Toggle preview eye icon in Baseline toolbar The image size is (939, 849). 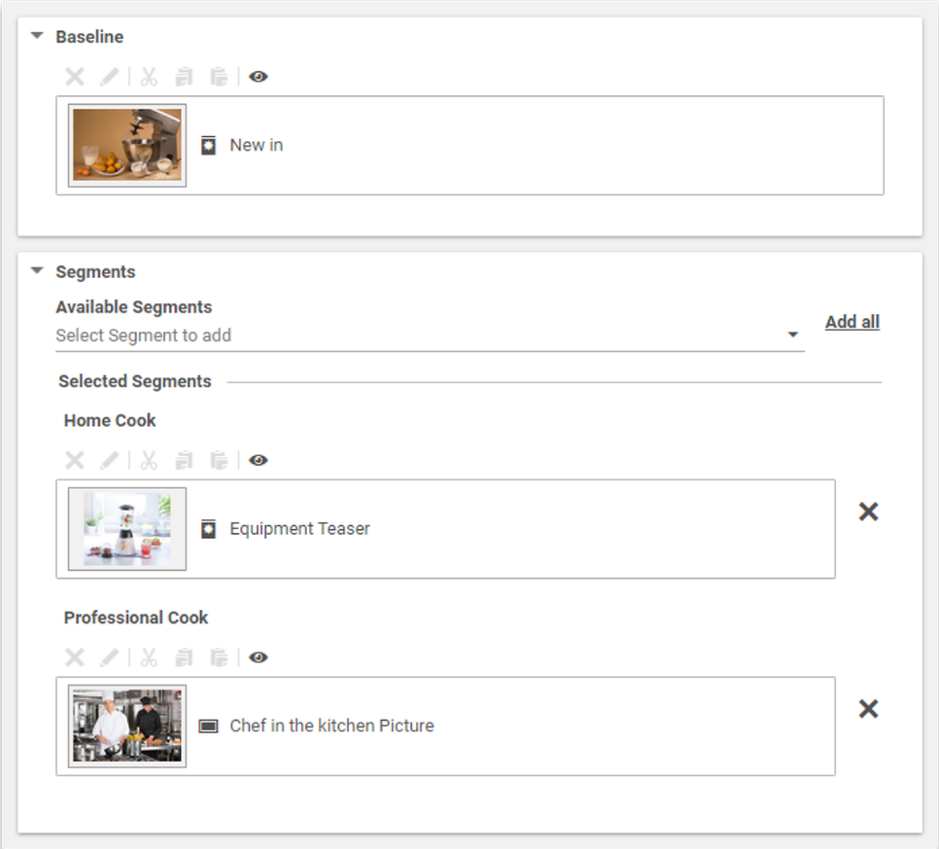pyautogui.click(x=258, y=76)
